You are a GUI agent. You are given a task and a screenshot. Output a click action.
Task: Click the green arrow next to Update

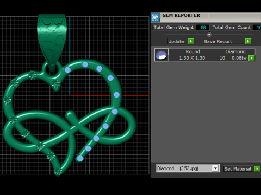click(x=191, y=41)
